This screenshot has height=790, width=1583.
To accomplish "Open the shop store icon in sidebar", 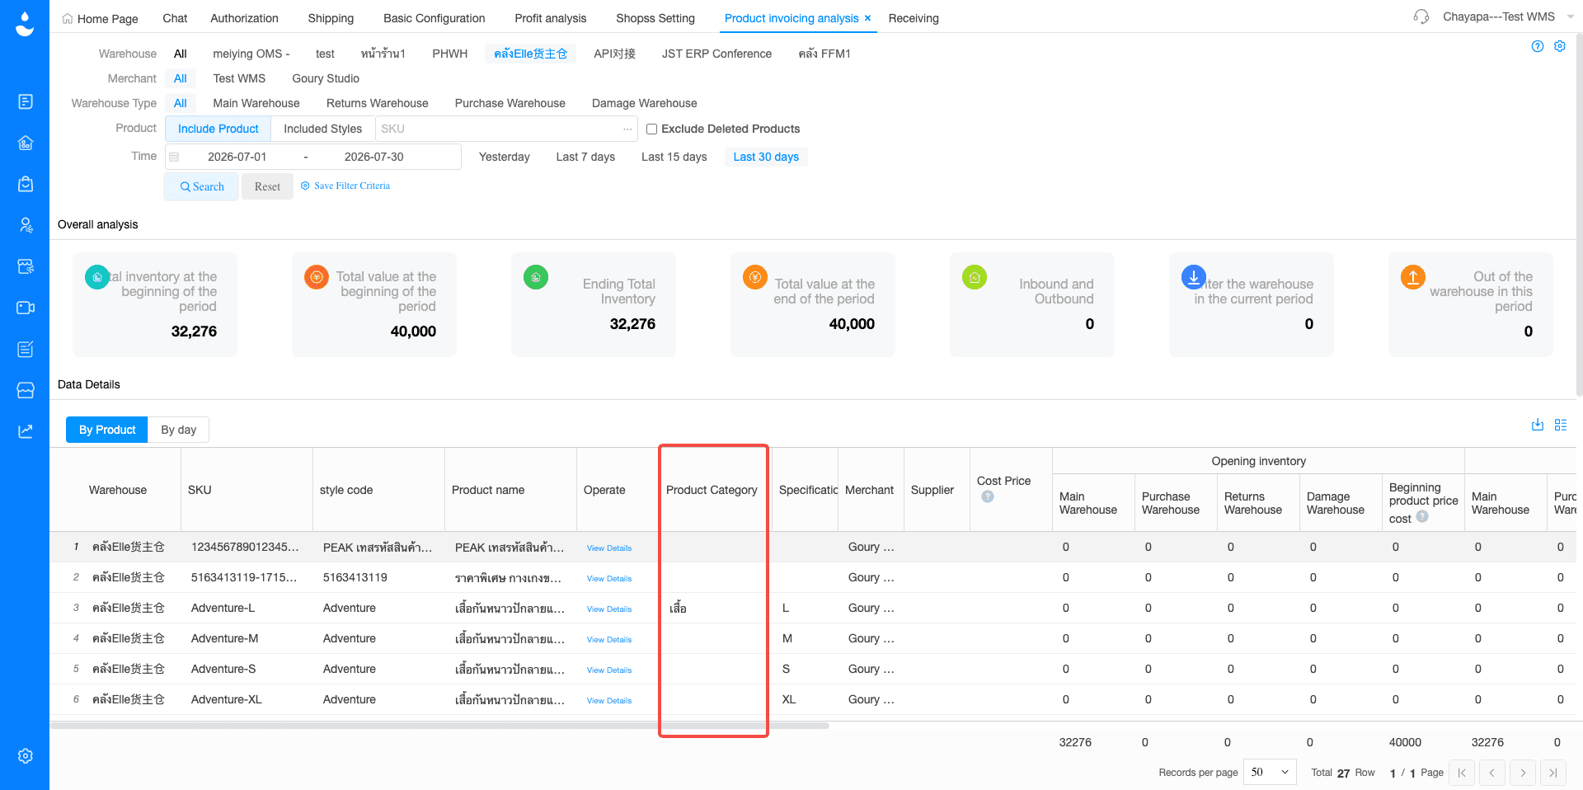I will [26, 390].
